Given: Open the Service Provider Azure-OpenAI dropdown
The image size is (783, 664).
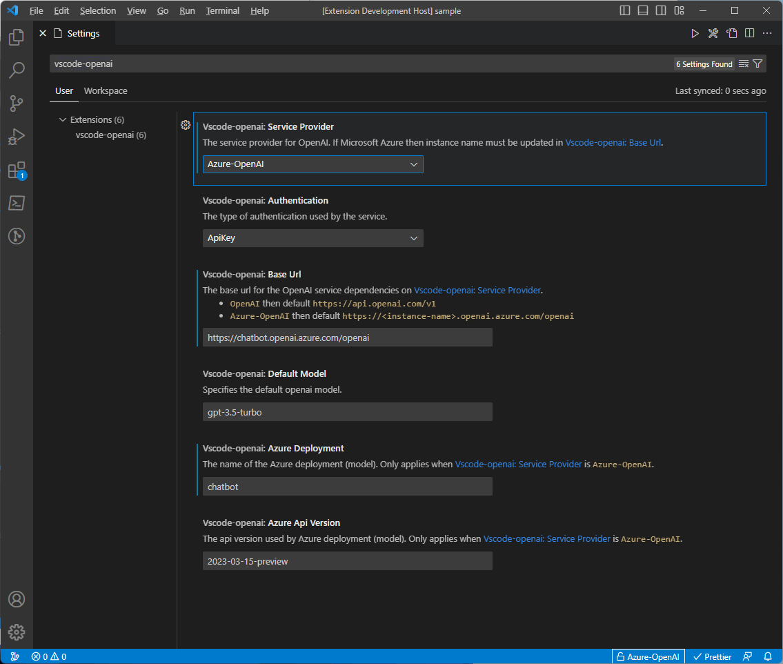Looking at the screenshot, I should click(x=313, y=164).
